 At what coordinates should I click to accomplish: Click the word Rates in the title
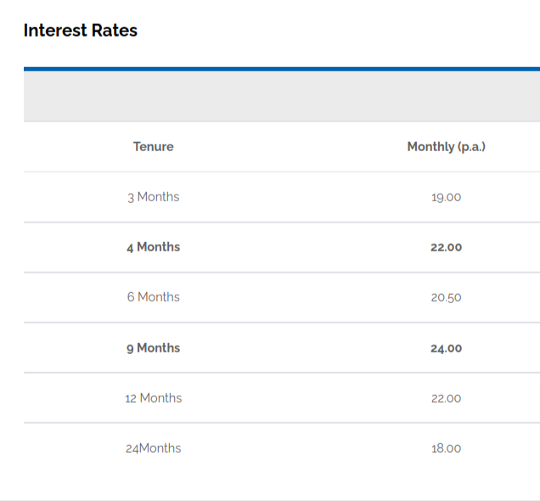coord(115,31)
